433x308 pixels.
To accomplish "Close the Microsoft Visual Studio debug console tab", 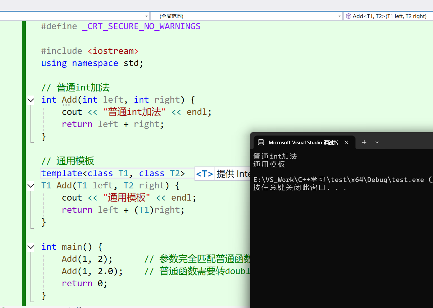I will [x=346, y=143].
